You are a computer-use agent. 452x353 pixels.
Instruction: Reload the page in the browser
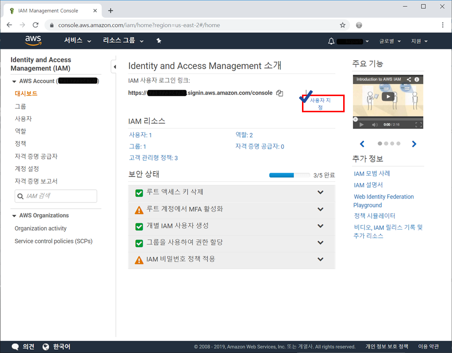click(35, 25)
